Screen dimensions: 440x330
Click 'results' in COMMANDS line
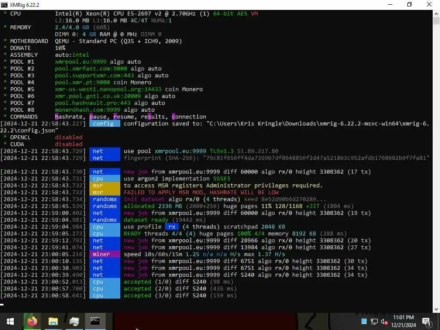pyautogui.click(x=153, y=117)
